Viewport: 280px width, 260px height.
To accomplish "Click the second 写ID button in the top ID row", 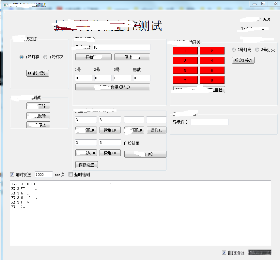I will (x=134, y=130).
